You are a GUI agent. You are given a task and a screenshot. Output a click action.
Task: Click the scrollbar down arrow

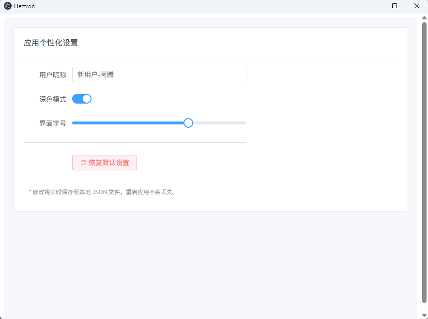pos(424,315)
